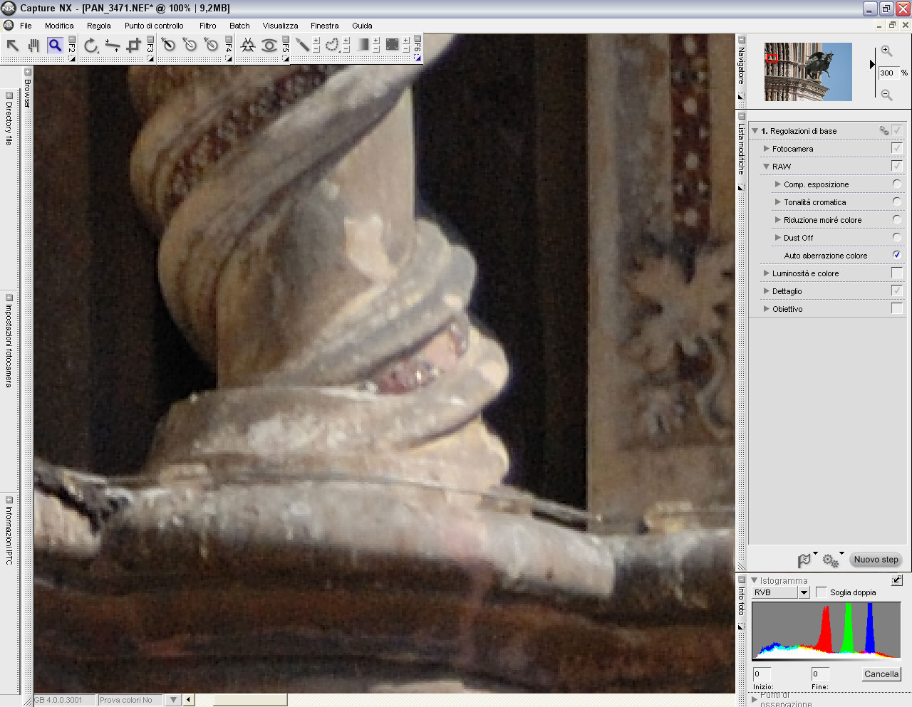Toggle the Luminosità e colore checkbox
This screenshot has width=912, height=707.
896,273
